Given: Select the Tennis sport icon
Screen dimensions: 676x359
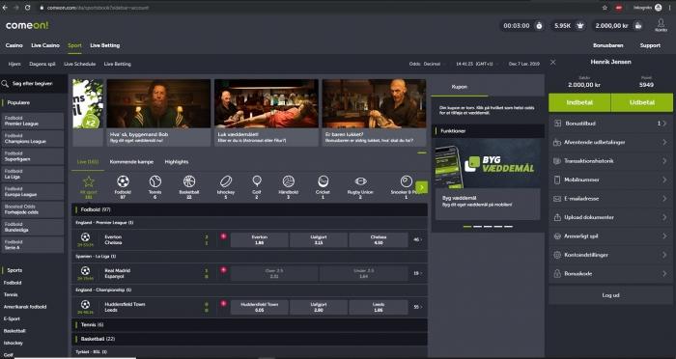Looking at the screenshot, I should [155, 181].
